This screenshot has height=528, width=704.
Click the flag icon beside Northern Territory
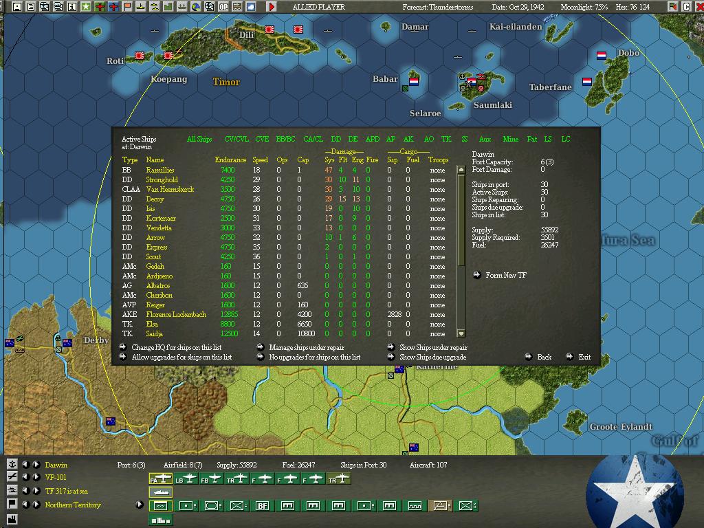pos(12,504)
